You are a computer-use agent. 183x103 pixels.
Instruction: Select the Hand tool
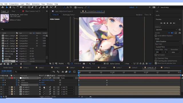pyautogui.click(x=10, y=7)
